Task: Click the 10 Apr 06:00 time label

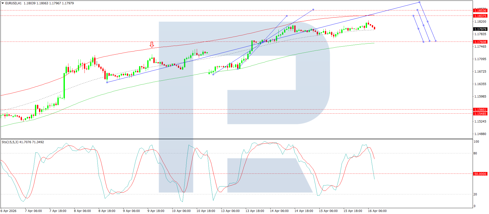Action: [181, 211]
